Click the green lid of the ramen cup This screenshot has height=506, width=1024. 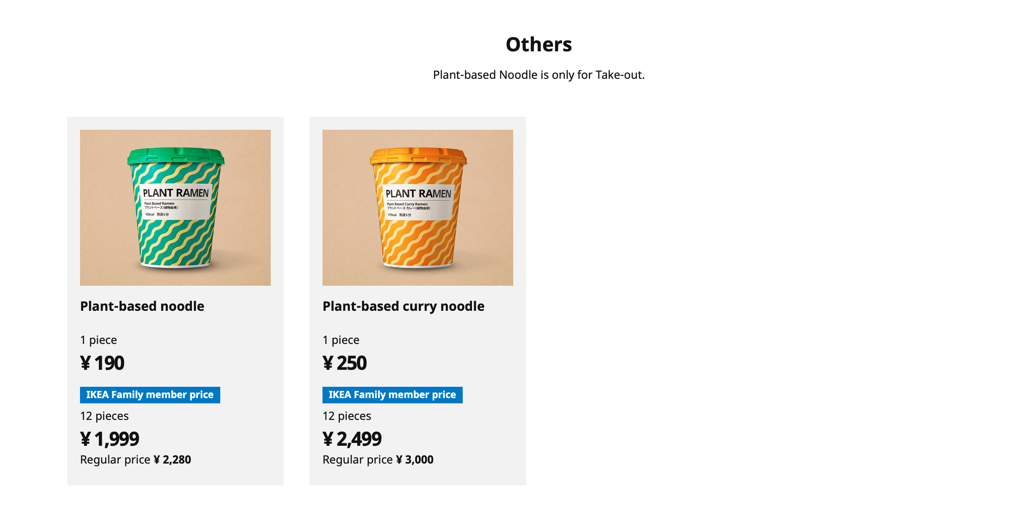tap(175, 155)
